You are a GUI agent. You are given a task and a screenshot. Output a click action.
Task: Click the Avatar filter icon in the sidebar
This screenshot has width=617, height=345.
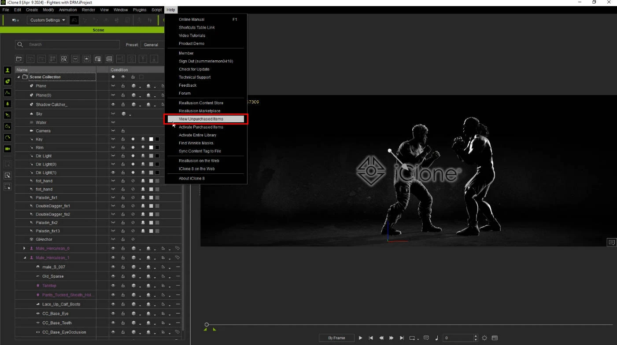pyautogui.click(x=7, y=70)
